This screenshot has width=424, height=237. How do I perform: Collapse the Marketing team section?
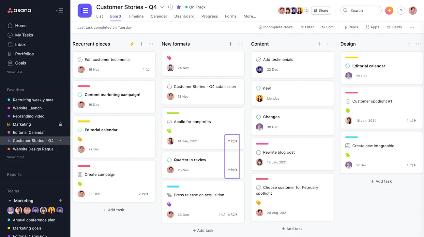pos(10,201)
